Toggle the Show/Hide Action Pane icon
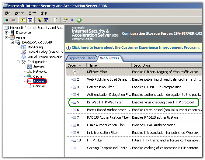This screenshot has height=160, width=205. coord(46,20)
